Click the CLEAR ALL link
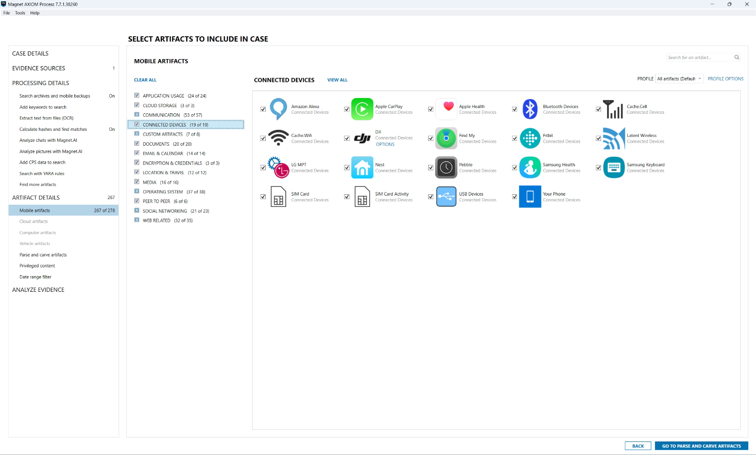Image resolution: width=756 pixels, height=455 pixels. point(145,80)
